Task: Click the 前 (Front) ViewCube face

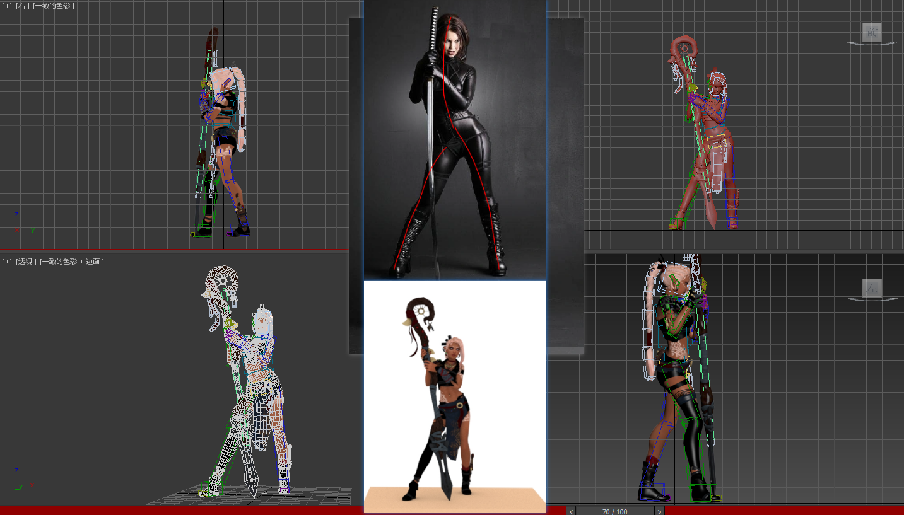Action: pyautogui.click(x=872, y=33)
